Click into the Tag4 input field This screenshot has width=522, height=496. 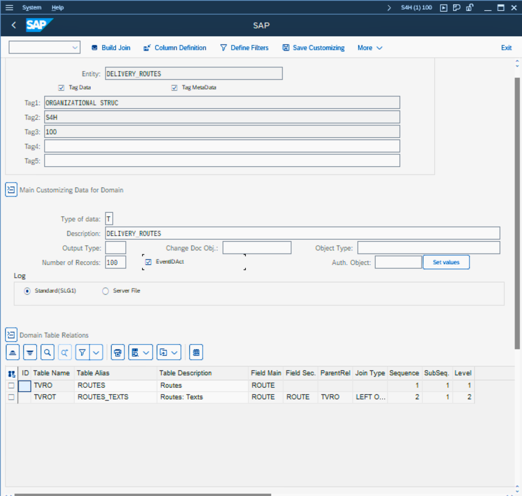(222, 146)
